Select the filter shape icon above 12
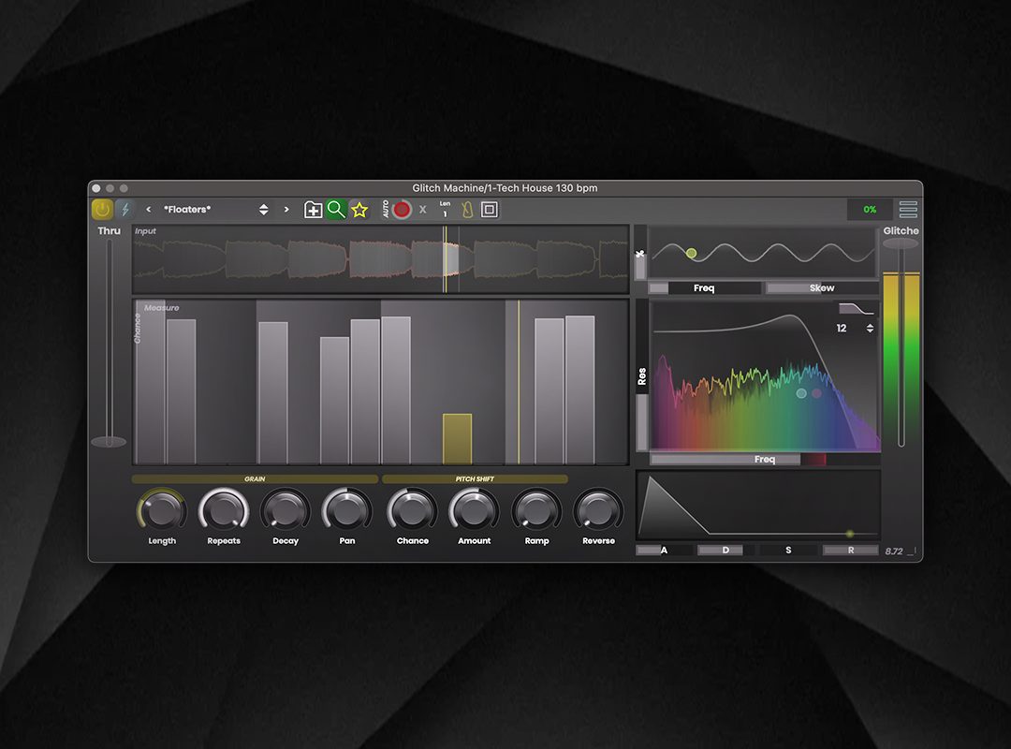1011x749 pixels. (x=856, y=309)
